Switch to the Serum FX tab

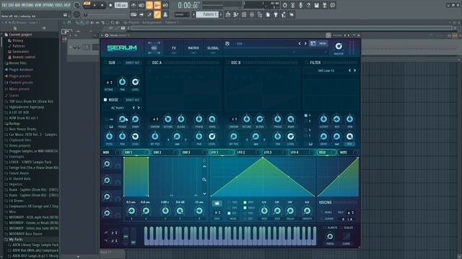(174, 48)
